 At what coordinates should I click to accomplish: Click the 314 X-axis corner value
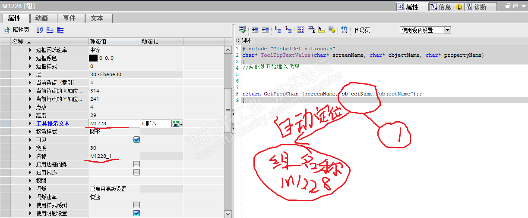[x=95, y=91]
